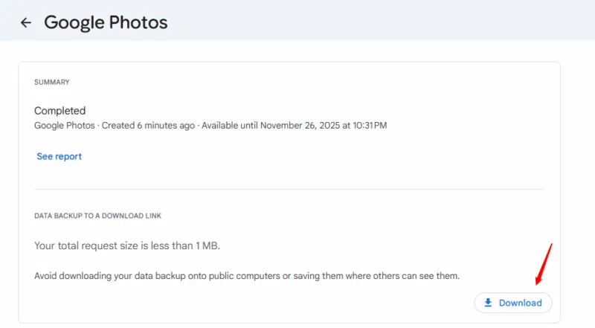Open the See report link
This screenshot has width=595, height=328.
pyautogui.click(x=59, y=156)
